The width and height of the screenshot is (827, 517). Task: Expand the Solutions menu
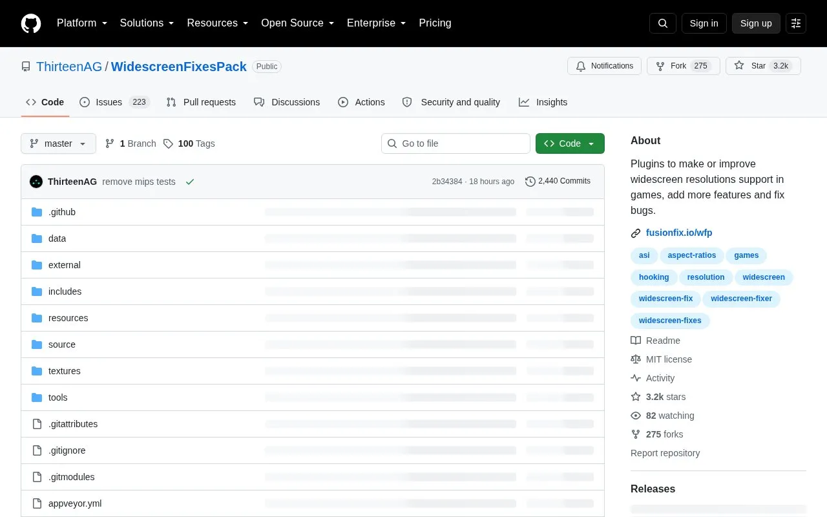click(x=147, y=23)
